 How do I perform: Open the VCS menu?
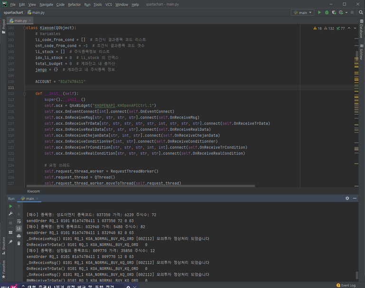pos(109,4)
